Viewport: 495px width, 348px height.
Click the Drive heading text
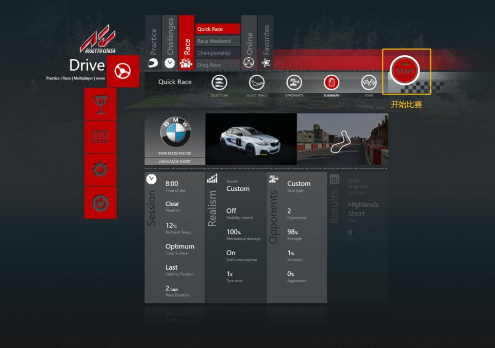87,65
